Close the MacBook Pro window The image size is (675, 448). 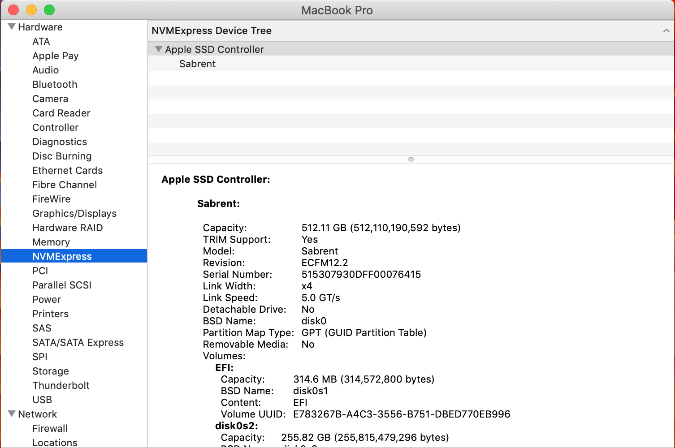coord(13,9)
